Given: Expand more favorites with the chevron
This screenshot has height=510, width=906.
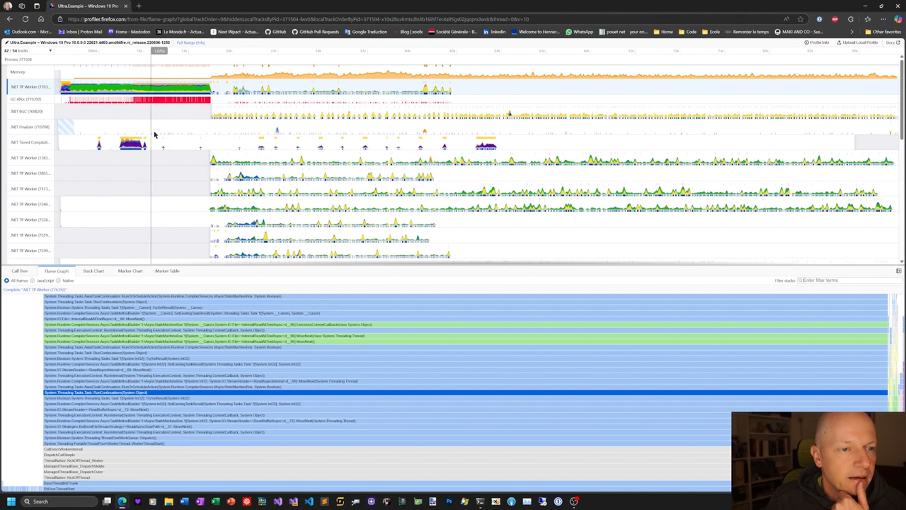Looking at the screenshot, I should tap(852, 32).
